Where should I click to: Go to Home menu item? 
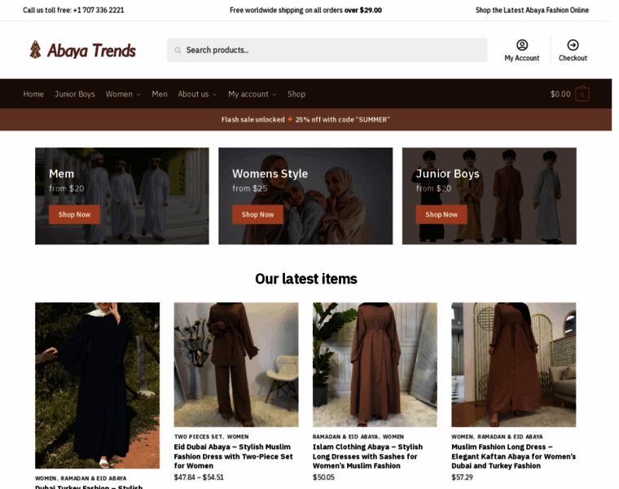[x=33, y=94]
